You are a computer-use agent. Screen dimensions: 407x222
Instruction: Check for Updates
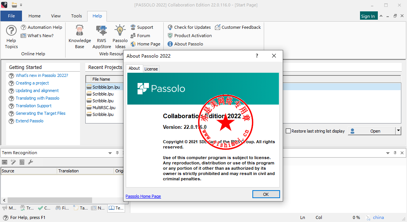[x=189, y=27]
